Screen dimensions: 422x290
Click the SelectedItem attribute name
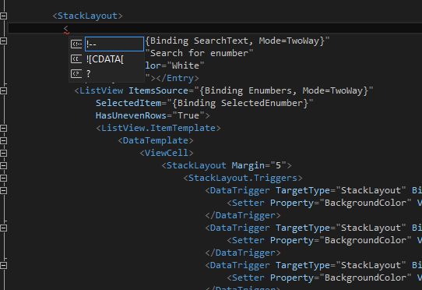tap(128, 103)
